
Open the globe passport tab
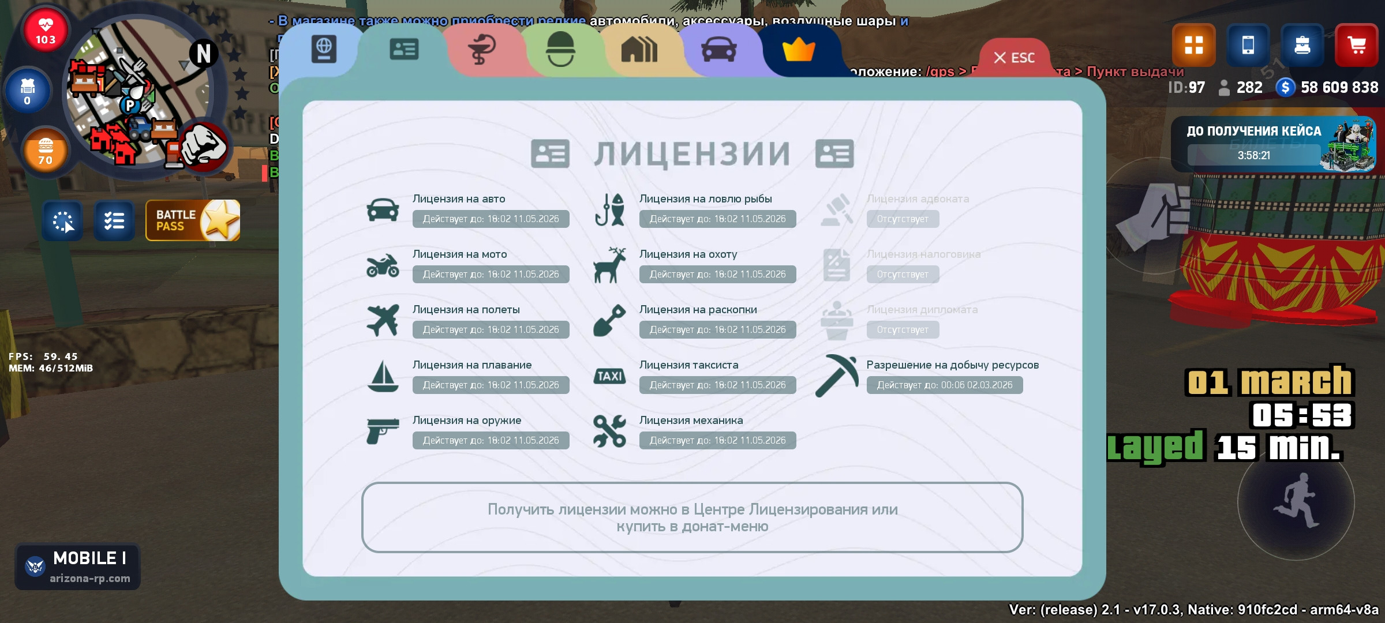tap(324, 49)
